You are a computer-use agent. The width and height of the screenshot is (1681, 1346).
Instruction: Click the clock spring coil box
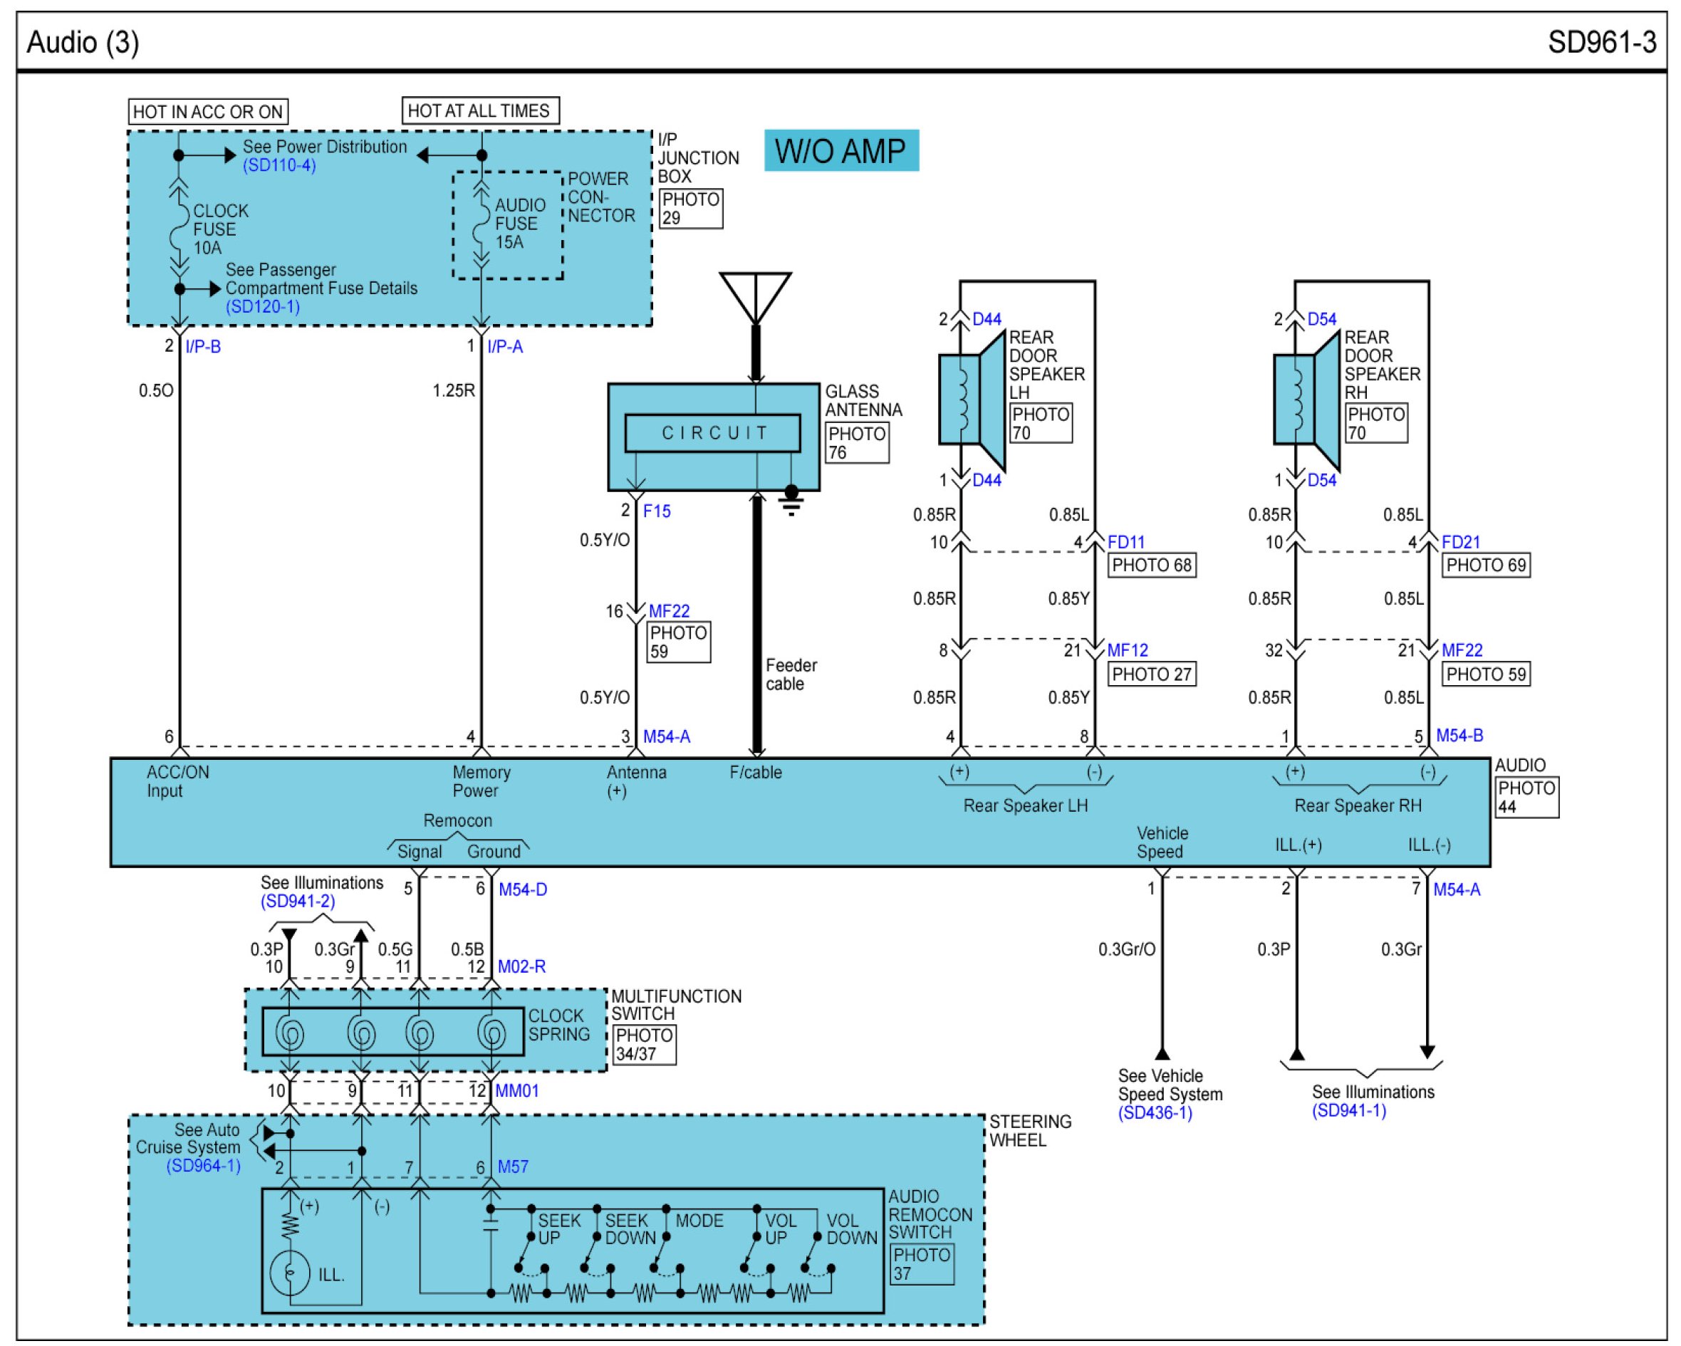[393, 1032]
